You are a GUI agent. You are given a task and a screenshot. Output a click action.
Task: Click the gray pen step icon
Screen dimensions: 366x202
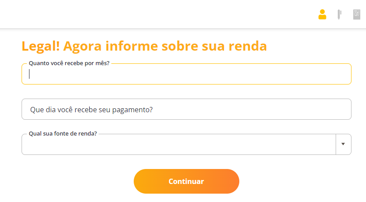tap(339, 15)
